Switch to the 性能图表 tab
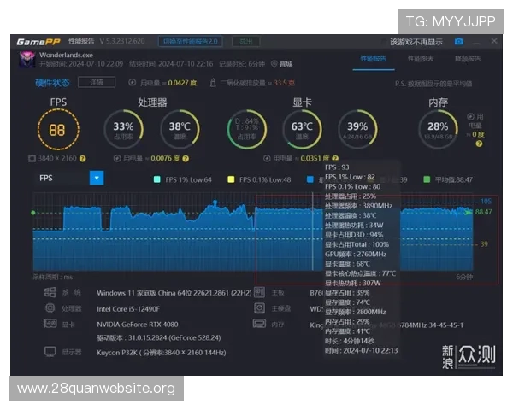Screen dimensions: 513x410 421,59
